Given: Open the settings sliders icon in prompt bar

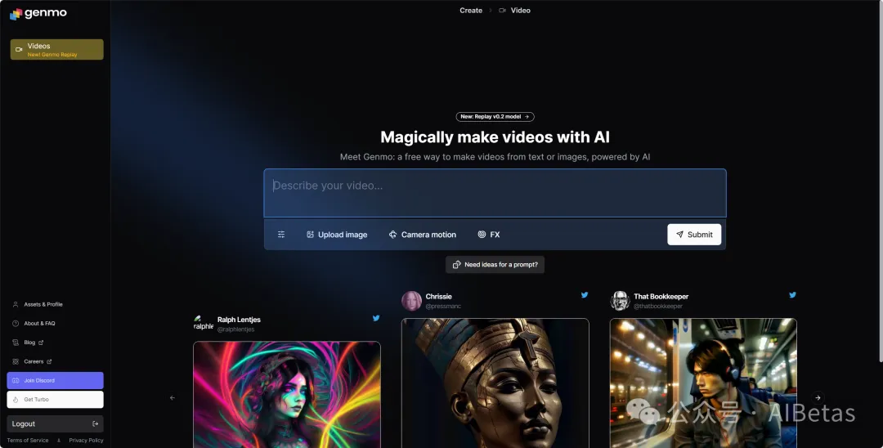Looking at the screenshot, I should [281, 235].
